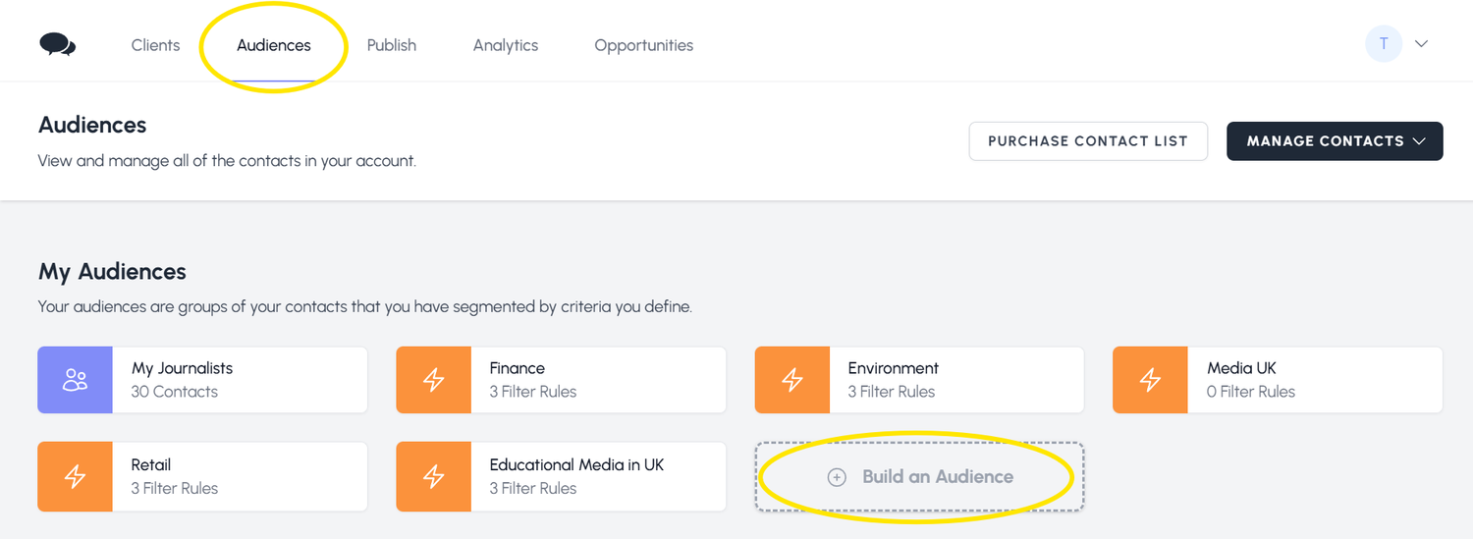This screenshot has height=539, width=1473.
Task: Open the user avatar T profile
Action: [1383, 44]
